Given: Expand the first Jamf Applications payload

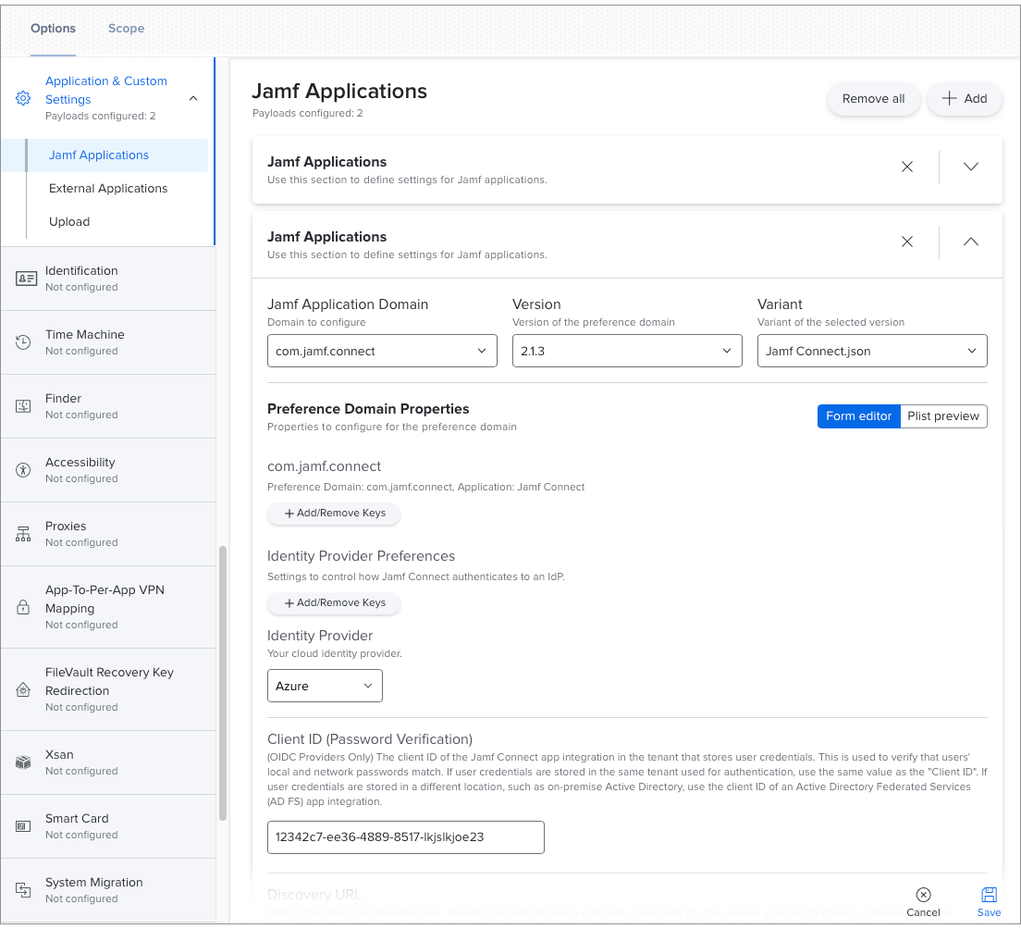Looking at the screenshot, I should (x=970, y=167).
